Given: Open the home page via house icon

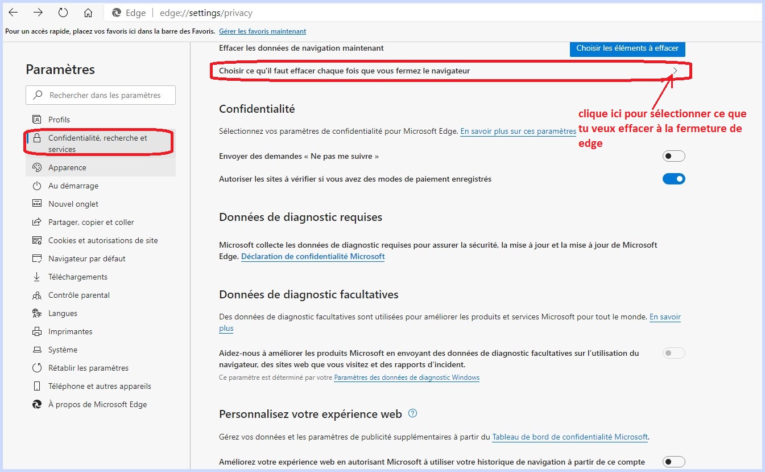Looking at the screenshot, I should coord(88,13).
